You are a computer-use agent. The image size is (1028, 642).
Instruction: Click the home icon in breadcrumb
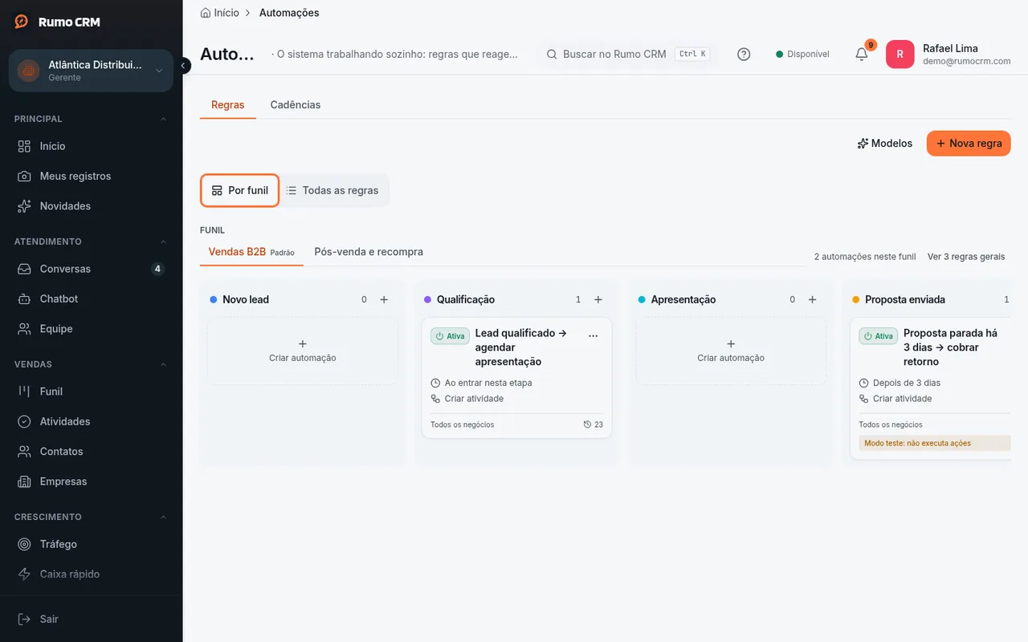click(206, 13)
